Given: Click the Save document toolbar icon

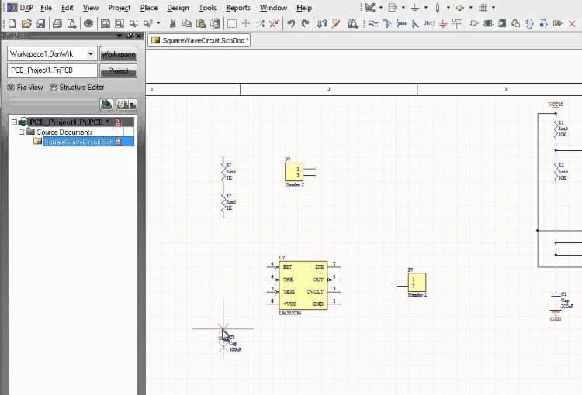Looking at the screenshot, I should point(40,23).
